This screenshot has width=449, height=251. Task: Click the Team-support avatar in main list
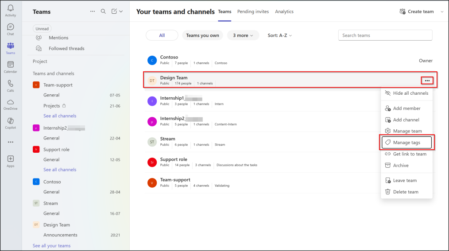[152, 182]
